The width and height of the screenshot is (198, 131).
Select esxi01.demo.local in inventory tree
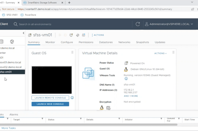[x=10, y=62]
